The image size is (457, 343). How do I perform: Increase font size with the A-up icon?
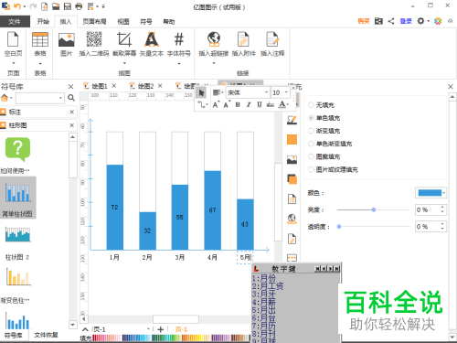[216, 104]
